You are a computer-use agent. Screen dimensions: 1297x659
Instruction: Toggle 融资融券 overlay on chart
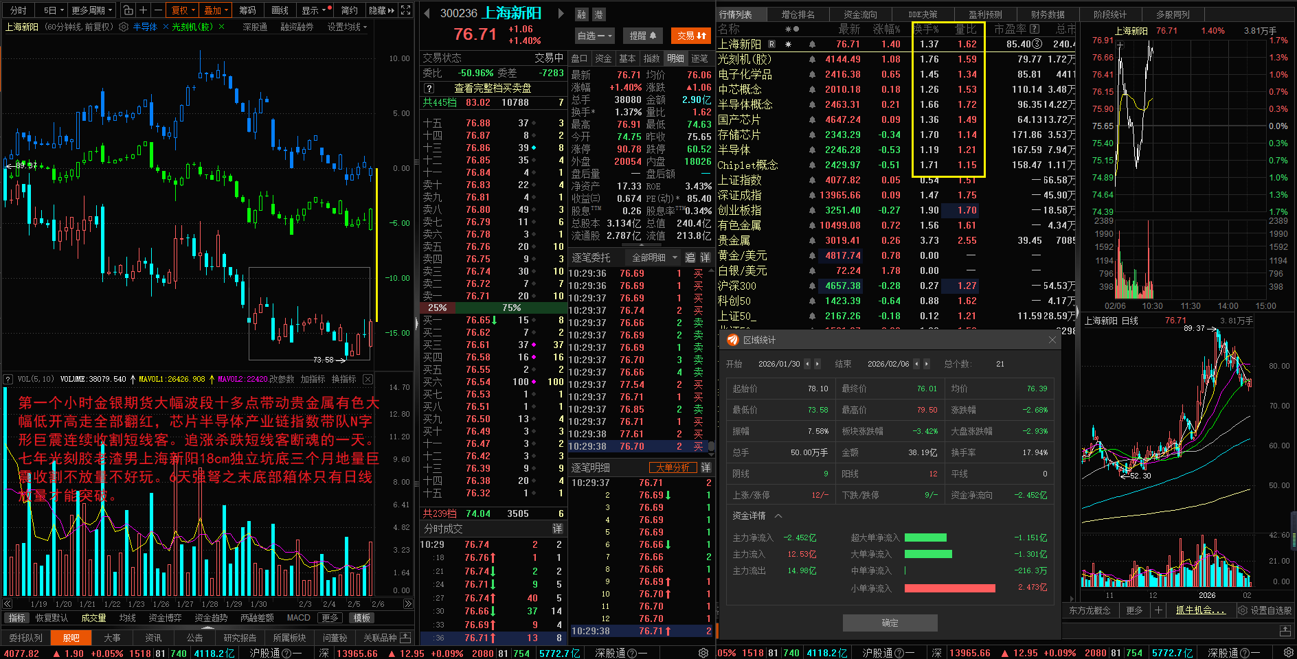(x=297, y=27)
